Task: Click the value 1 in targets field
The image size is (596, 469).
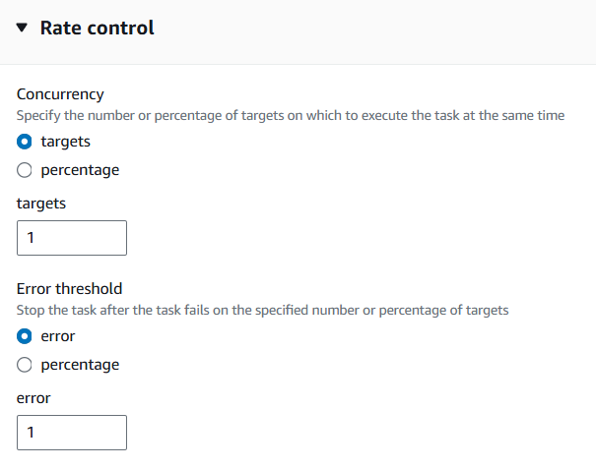Action: (33, 238)
